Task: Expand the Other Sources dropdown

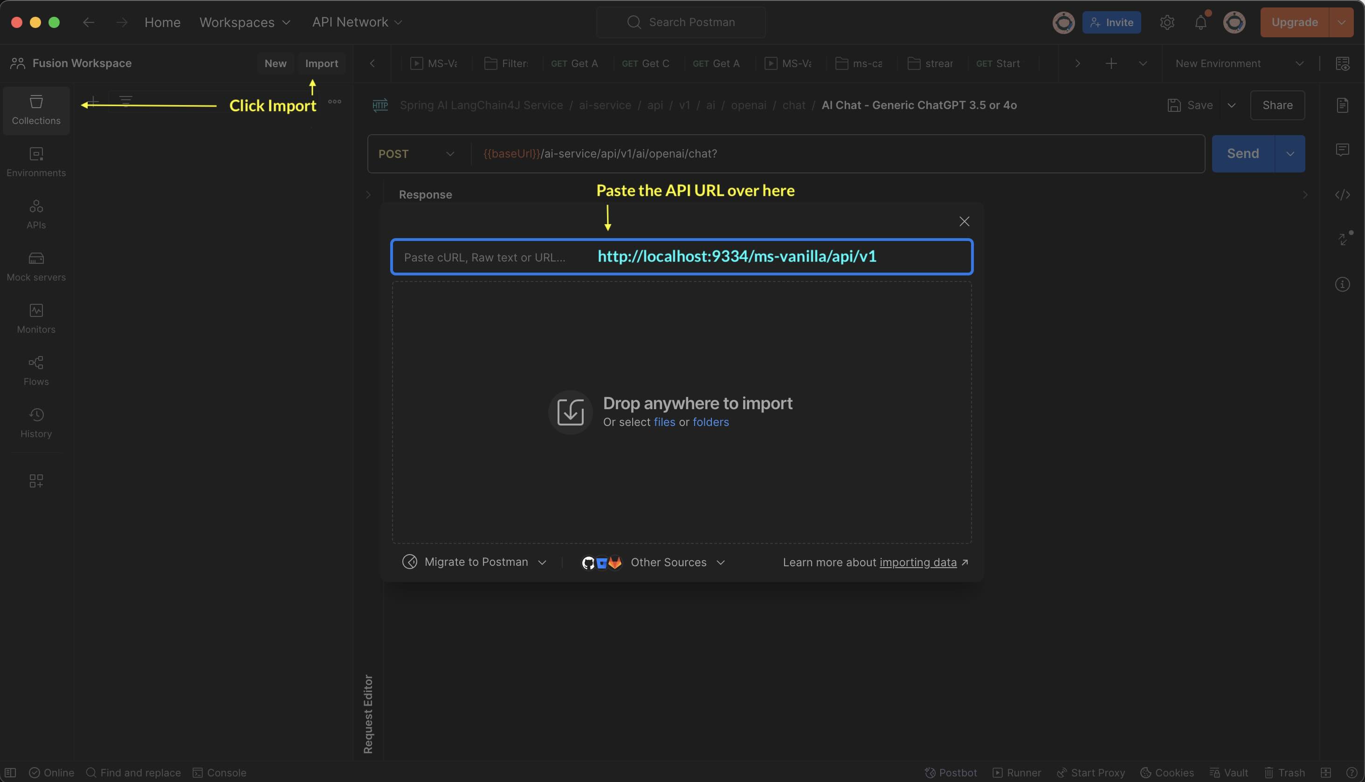Action: (x=655, y=562)
